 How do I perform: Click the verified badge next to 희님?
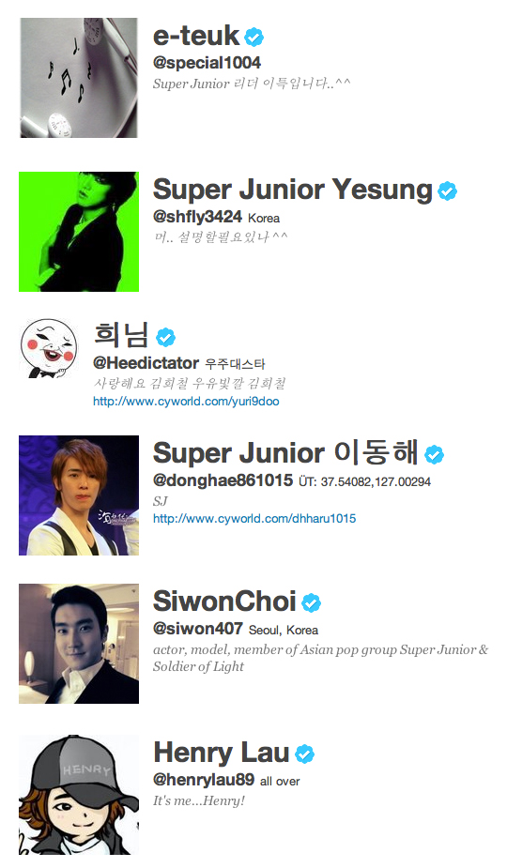(165, 337)
